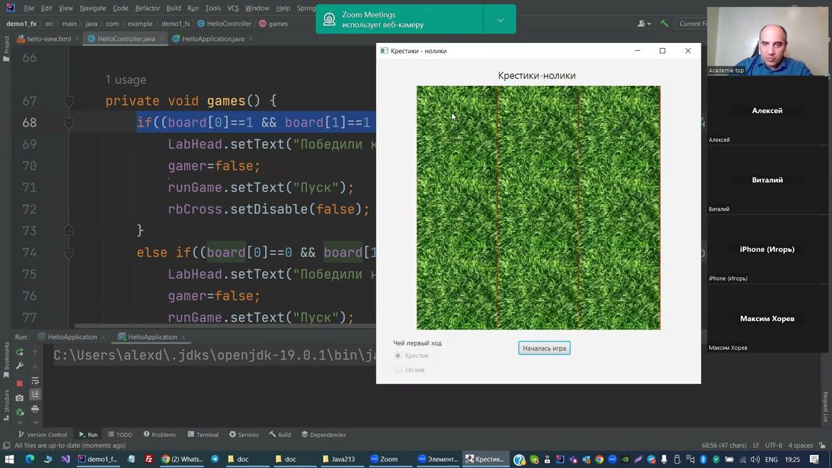Click the wrench icon in the Run panel
The image size is (832, 468).
tap(19, 366)
